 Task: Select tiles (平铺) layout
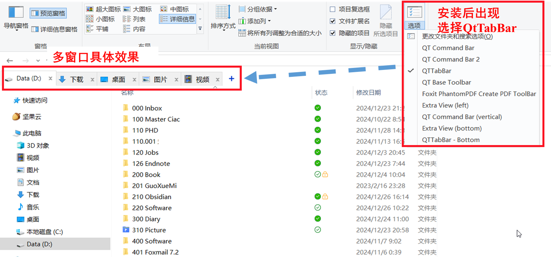(x=97, y=29)
